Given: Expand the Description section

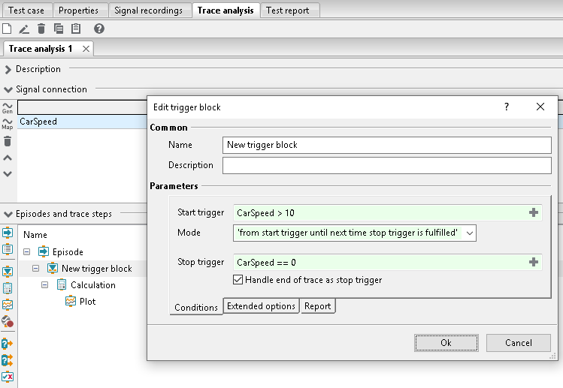Looking at the screenshot, I should 8,69.
